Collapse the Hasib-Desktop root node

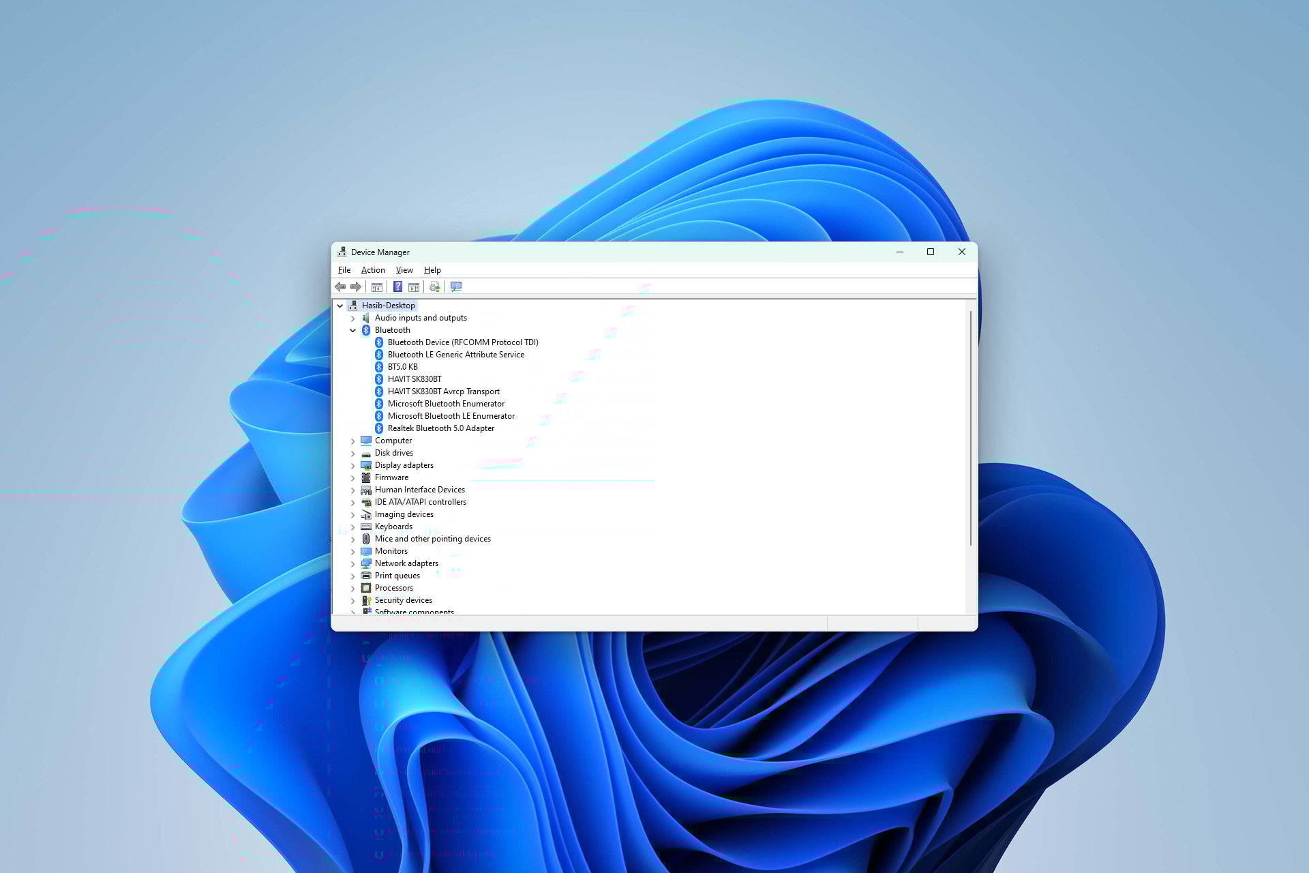pyautogui.click(x=340, y=306)
